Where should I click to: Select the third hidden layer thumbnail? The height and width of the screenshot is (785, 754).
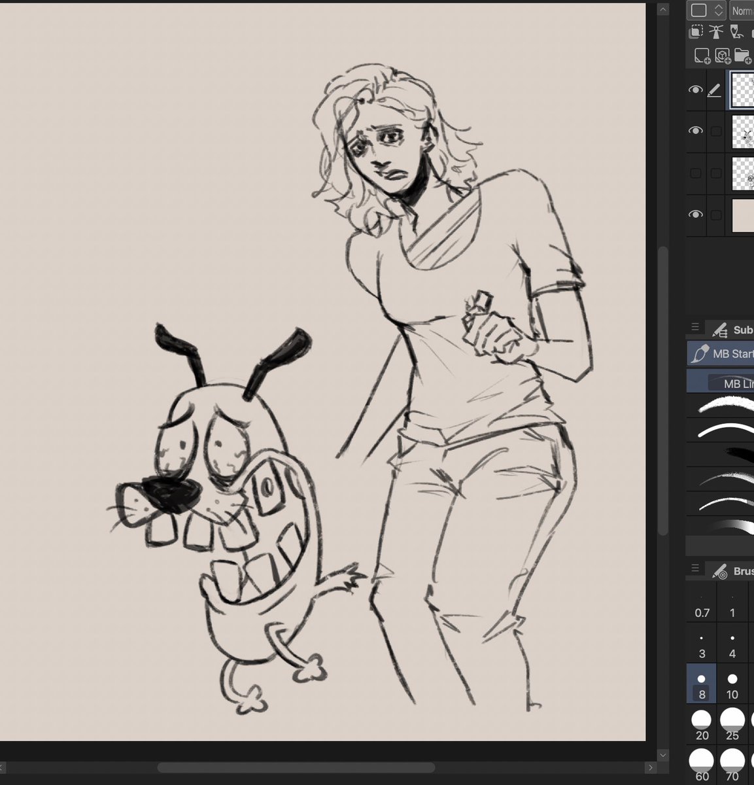[742, 174]
